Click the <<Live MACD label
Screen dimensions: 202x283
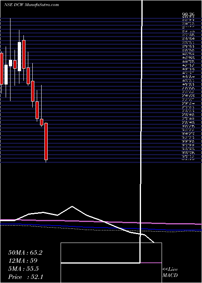[x=170, y=272]
